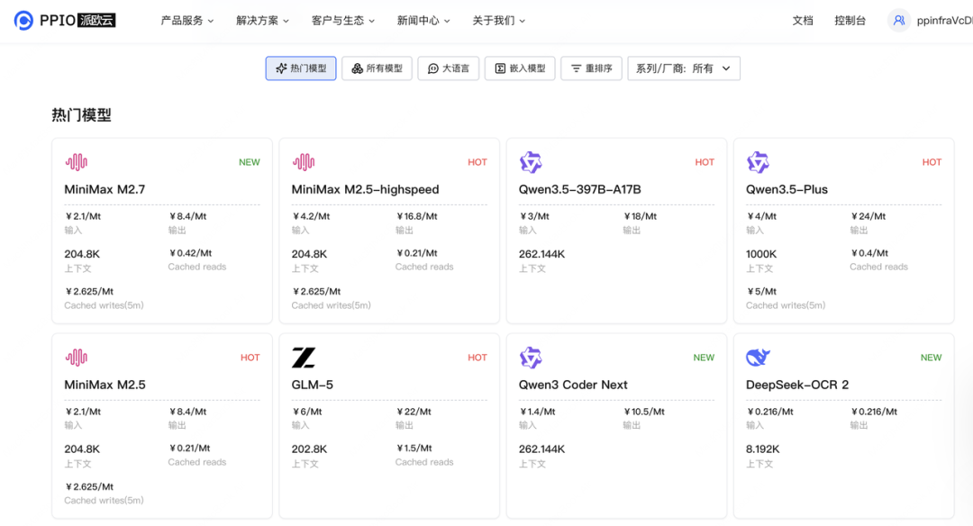Click the ¥22/Mt output price on GLM-5
973x526 pixels.
414,412
